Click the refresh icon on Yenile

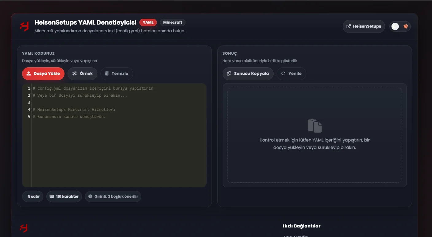[283, 74]
